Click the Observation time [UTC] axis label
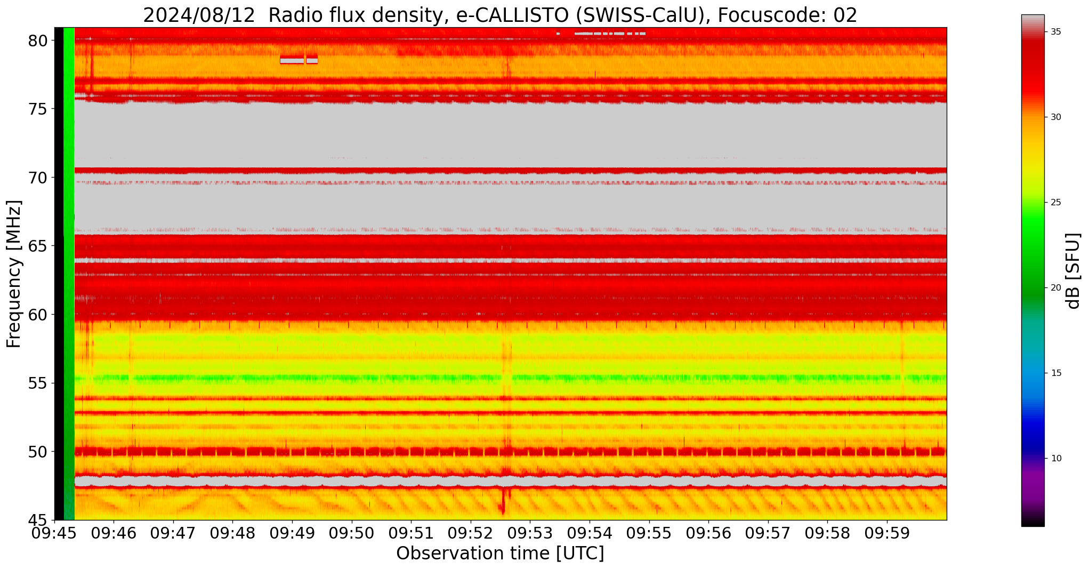 500,554
